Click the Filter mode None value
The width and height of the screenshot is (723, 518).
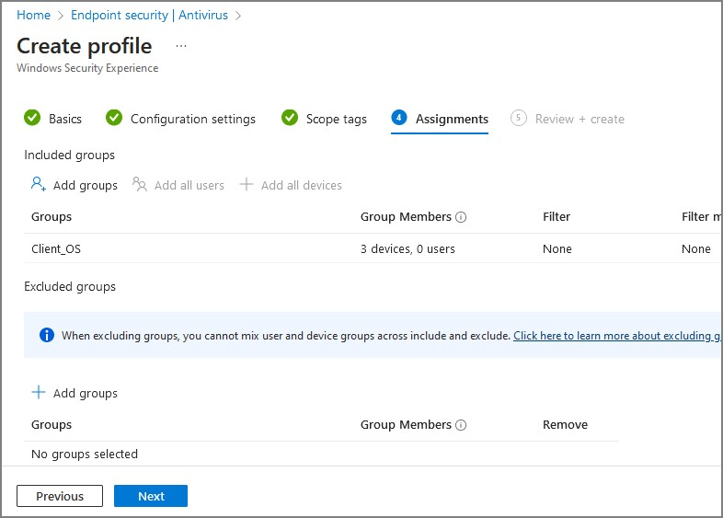coord(695,249)
